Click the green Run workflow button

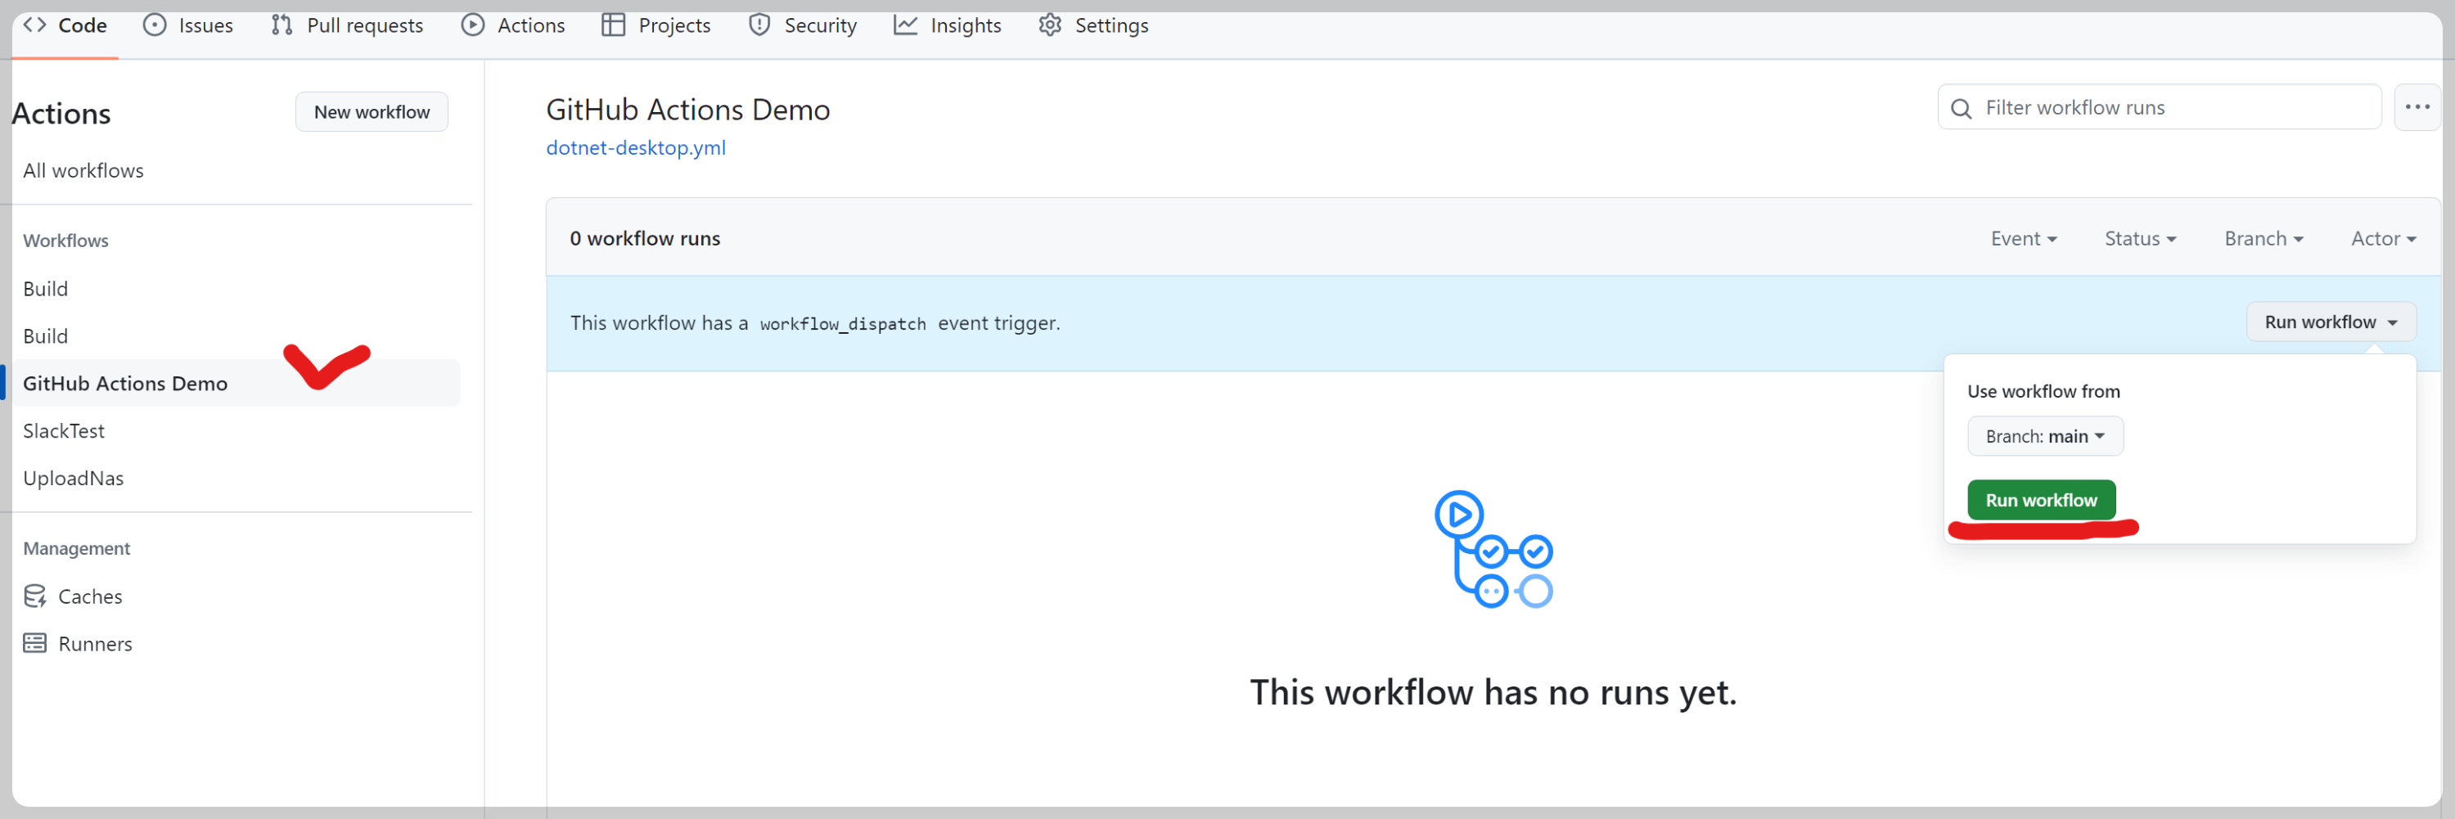coord(2042,500)
